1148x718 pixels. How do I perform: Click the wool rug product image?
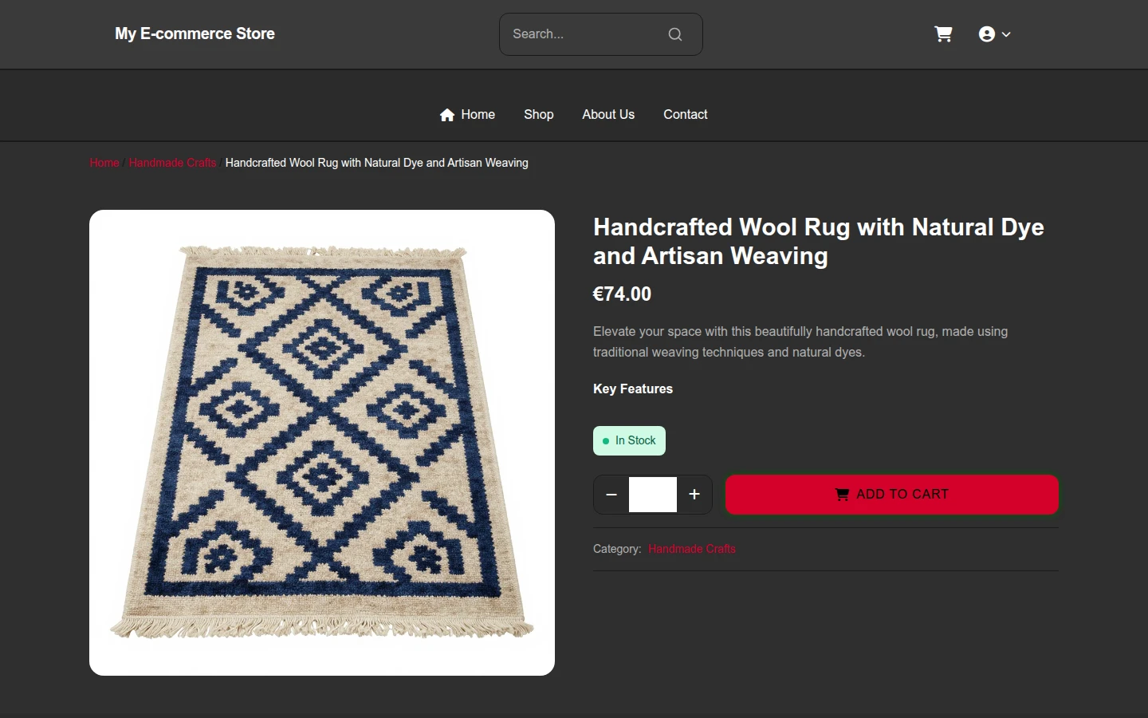click(x=322, y=443)
